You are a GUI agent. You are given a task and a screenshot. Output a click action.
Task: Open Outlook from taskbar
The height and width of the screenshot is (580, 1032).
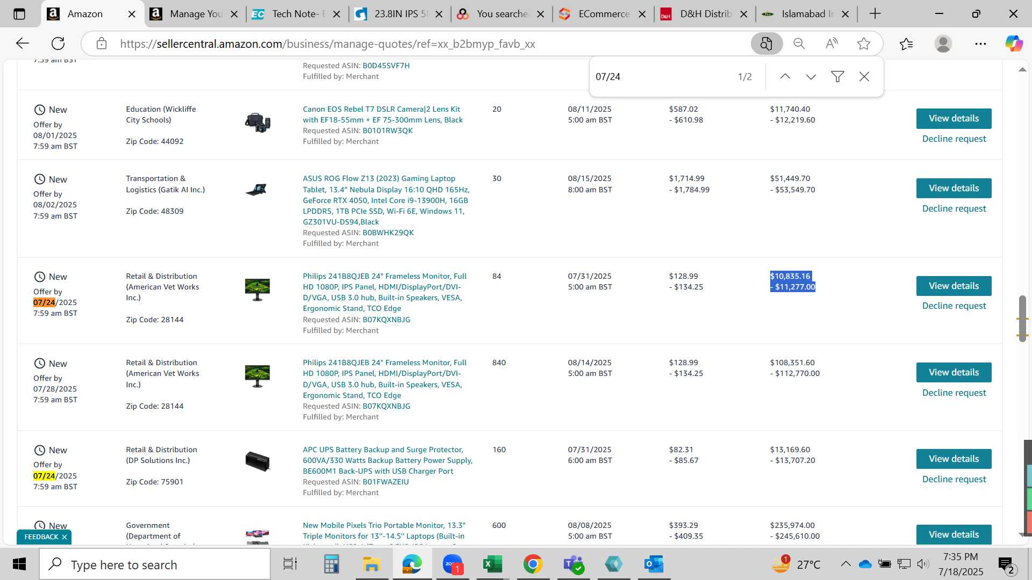click(x=654, y=564)
